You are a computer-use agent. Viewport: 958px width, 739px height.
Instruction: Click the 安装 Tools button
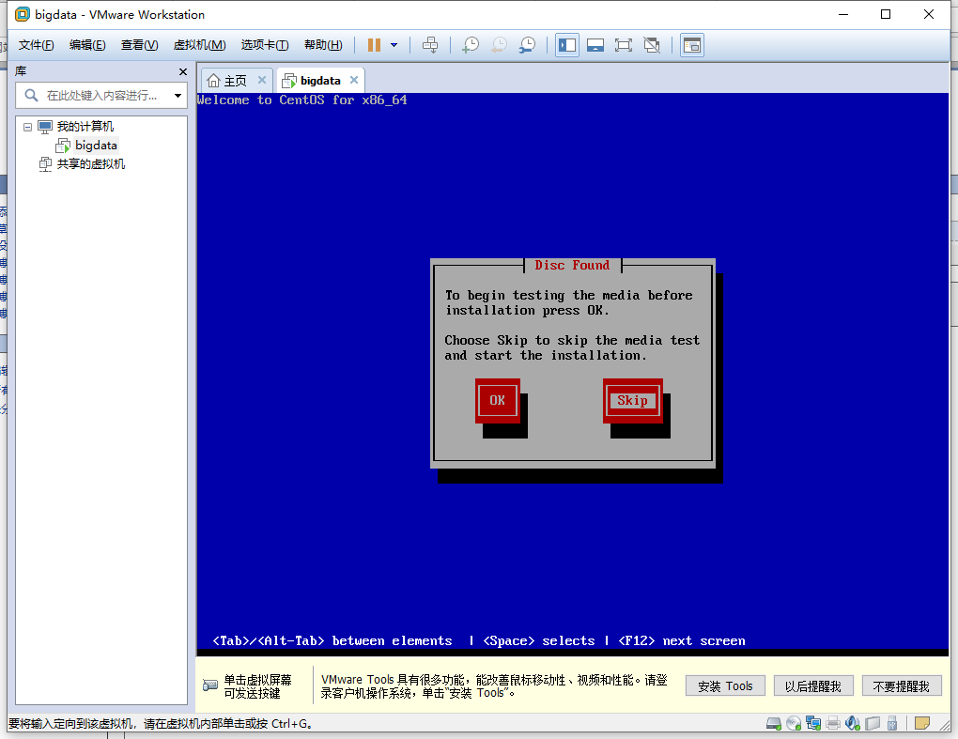tap(725, 686)
